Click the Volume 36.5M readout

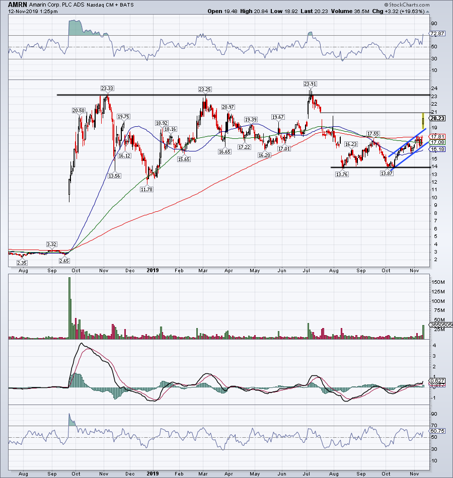pyautogui.click(x=351, y=11)
